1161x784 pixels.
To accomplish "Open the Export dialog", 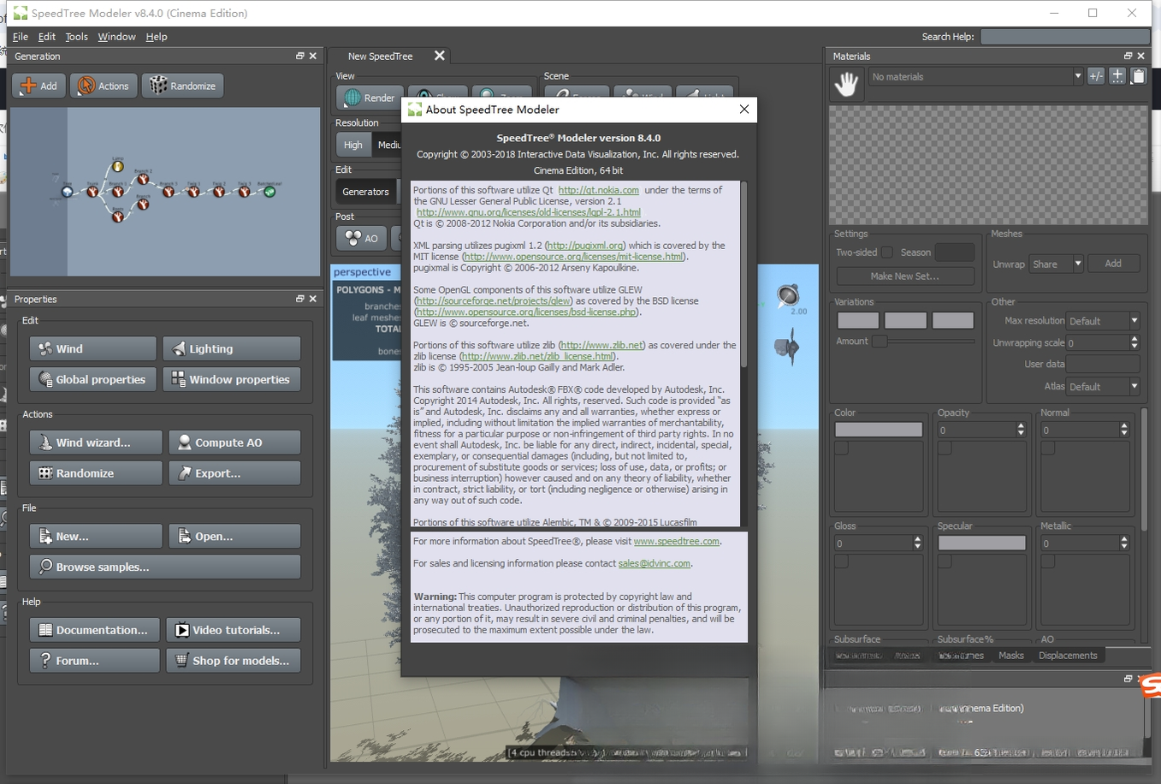I will tap(234, 473).
